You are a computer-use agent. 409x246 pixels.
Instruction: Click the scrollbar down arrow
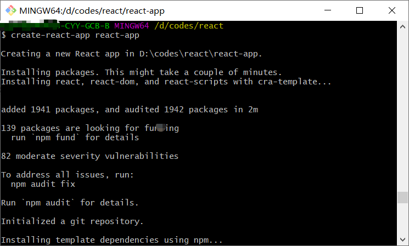(402, 239)
